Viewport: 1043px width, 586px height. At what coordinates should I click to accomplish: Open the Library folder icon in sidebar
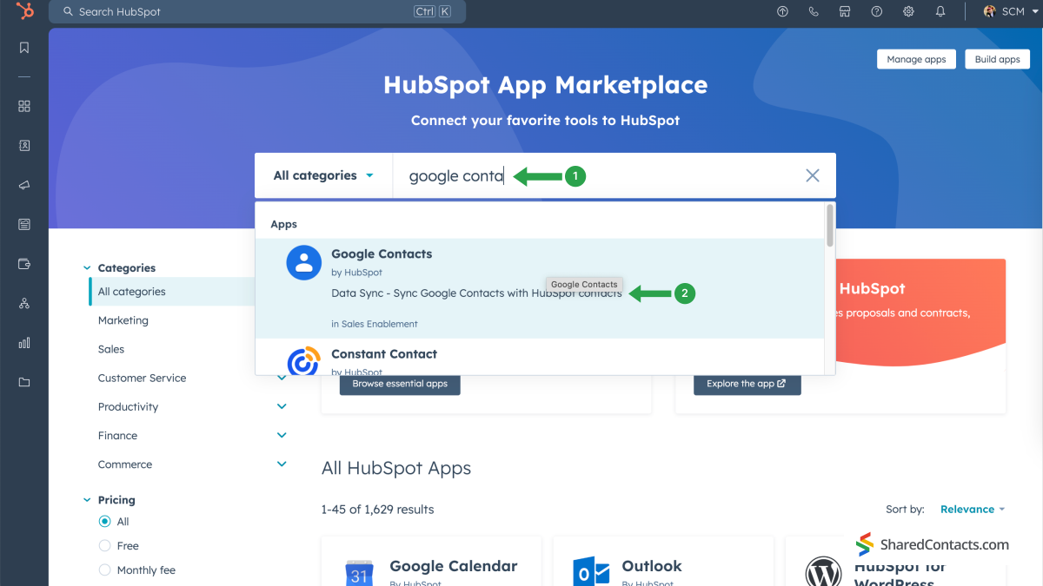(24, 382)
